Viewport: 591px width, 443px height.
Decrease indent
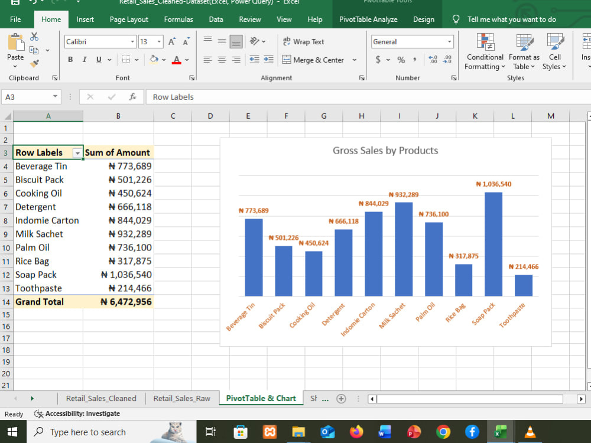click(254, 60)
